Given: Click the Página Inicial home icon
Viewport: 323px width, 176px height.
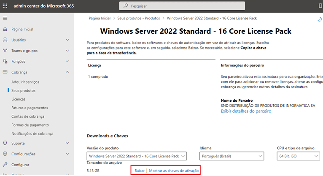Looking at the screenshot, I should click(x=5, y=29).
